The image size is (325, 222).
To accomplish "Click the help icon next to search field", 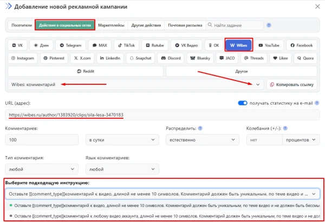I will pyautogui.click(x=269, y=25).
